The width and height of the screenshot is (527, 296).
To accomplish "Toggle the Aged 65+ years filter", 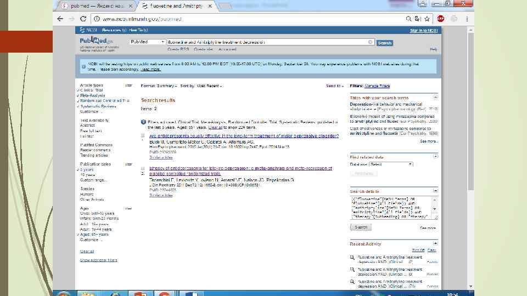I will click(x=94, y=235).
